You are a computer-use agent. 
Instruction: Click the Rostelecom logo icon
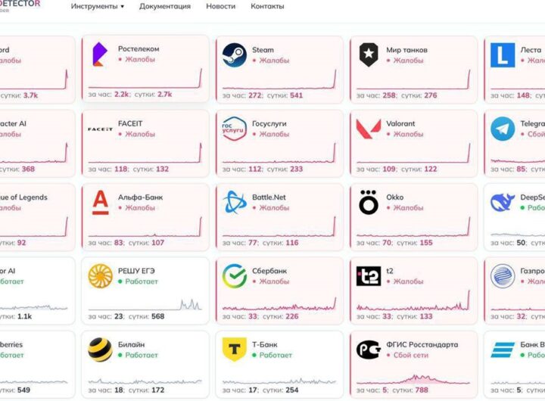pos(100,54)
